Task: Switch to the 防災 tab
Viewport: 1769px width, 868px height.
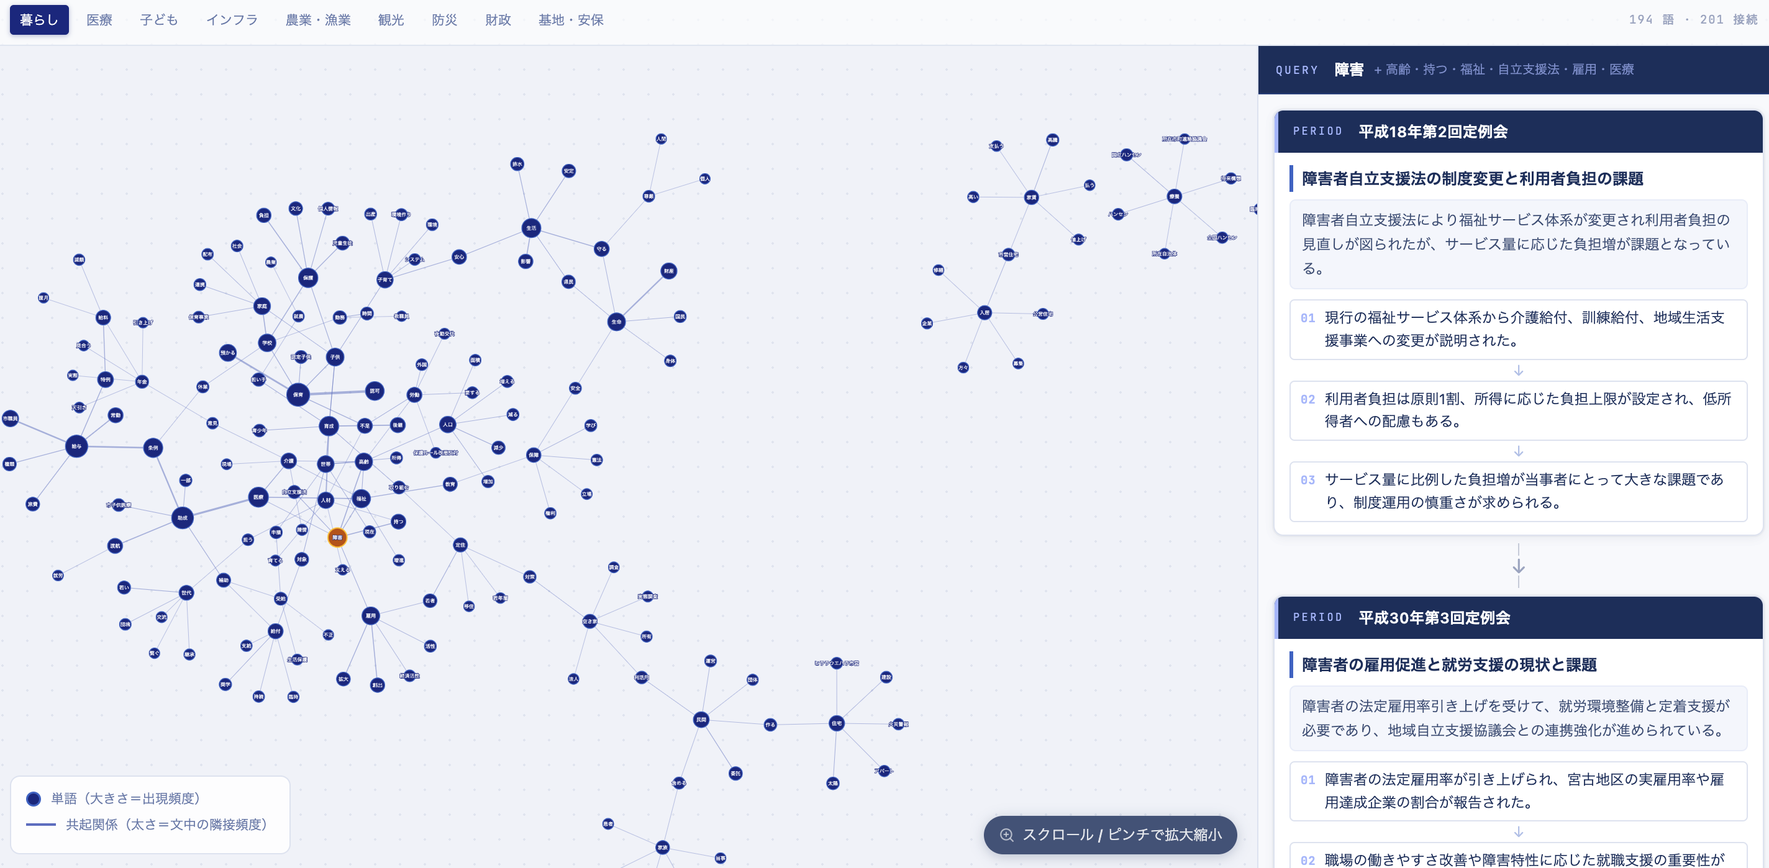Action: coord(444,20)
